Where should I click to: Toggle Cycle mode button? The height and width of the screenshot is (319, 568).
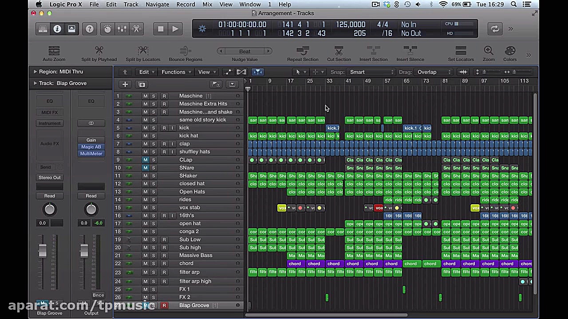click(495, 29)
